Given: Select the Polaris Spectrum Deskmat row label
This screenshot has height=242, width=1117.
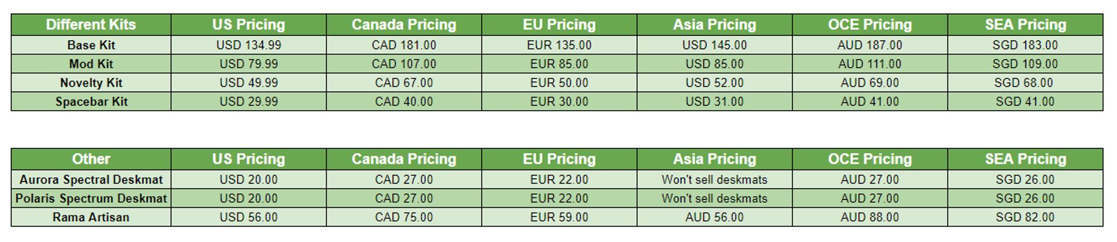Looking at the screenshot, I should click(x=91, y=198).
